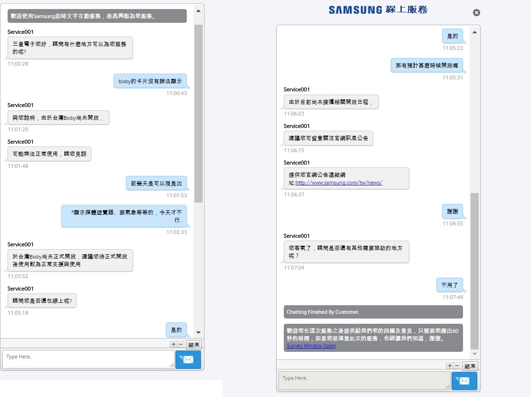This screenshot has height=397, width=531.
Task: Select the 是的 bubble in left chat
Action: click(176, 330)
